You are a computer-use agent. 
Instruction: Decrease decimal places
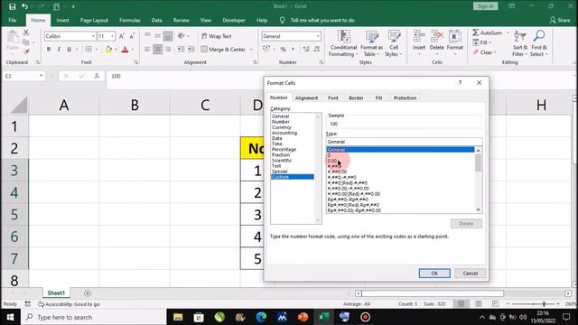(316, 49)
